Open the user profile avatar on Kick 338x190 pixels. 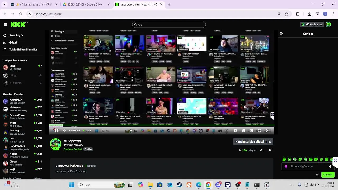[x=328, y=25]
